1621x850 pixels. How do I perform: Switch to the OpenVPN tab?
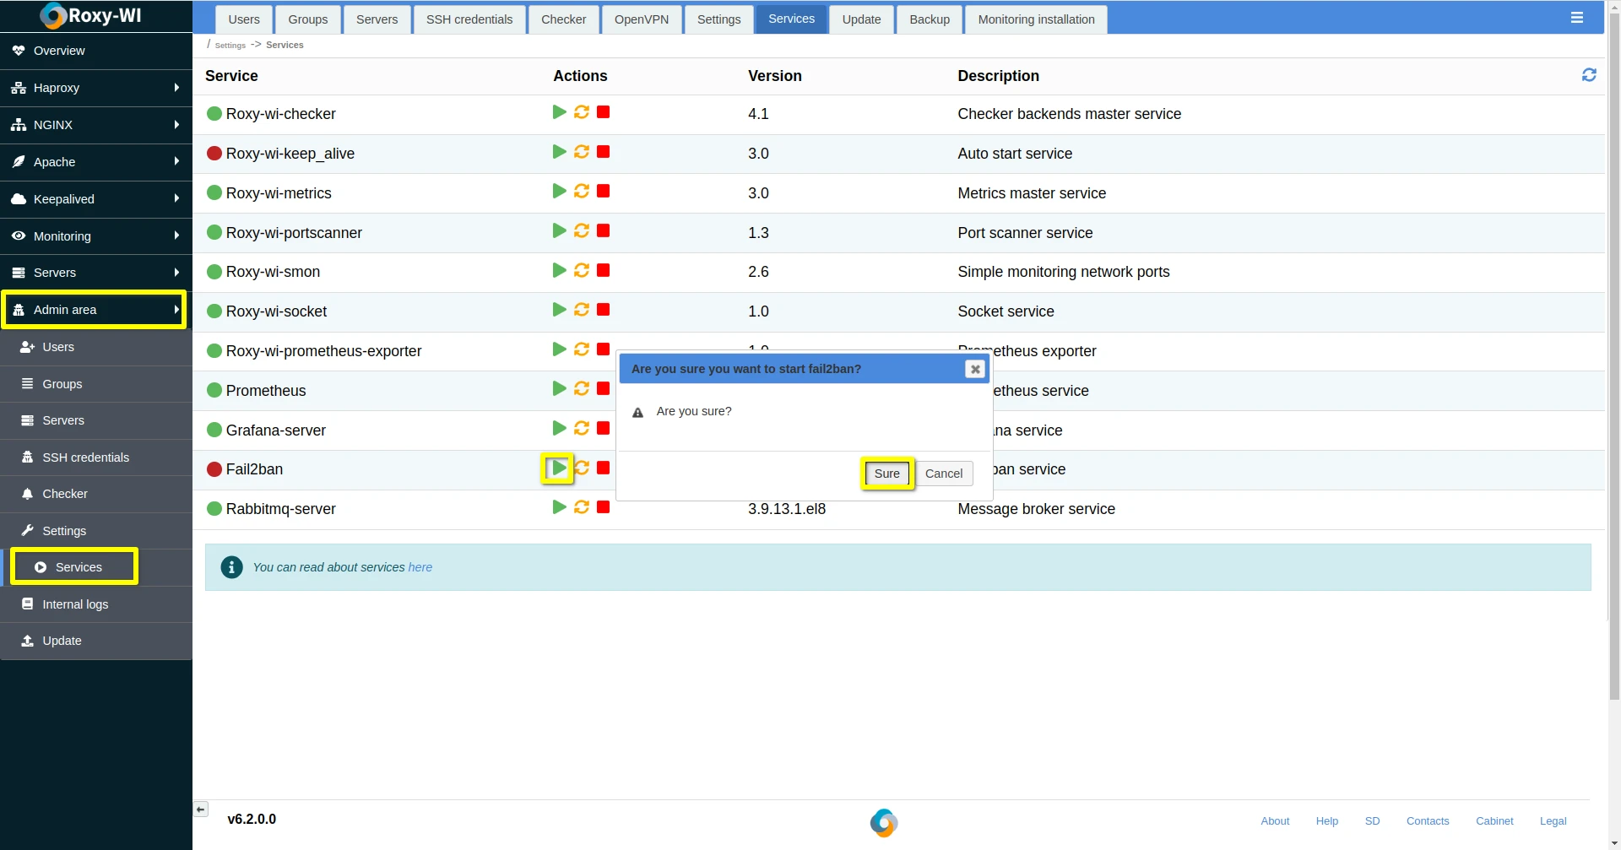point(641,19)
